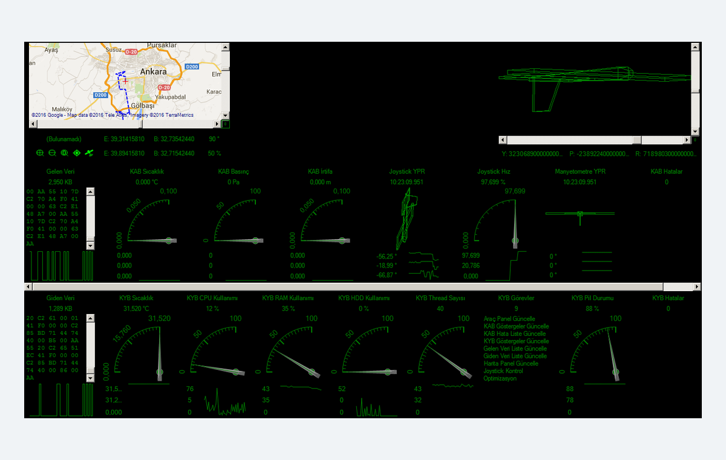Click the map zoom-to-fit magnifier icon
Screen dimensions: 726x460
point(64,153)
